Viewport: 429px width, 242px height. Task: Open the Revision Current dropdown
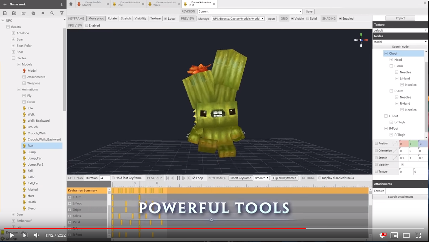tap(250, 11)
